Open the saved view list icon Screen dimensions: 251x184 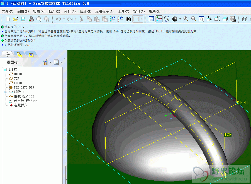point(217,19)
